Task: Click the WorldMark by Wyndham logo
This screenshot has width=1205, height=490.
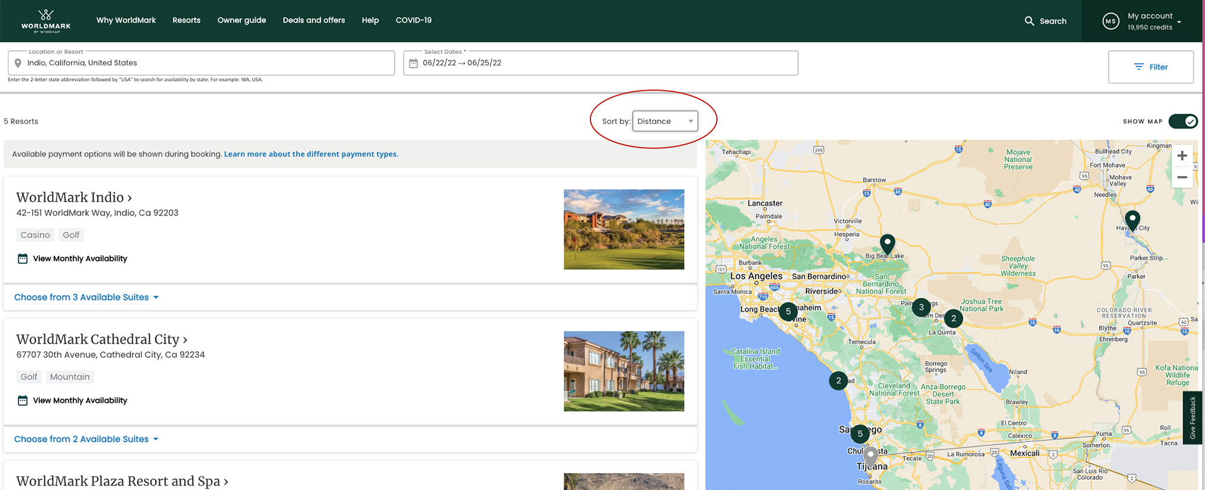Action: pos(46,21)
